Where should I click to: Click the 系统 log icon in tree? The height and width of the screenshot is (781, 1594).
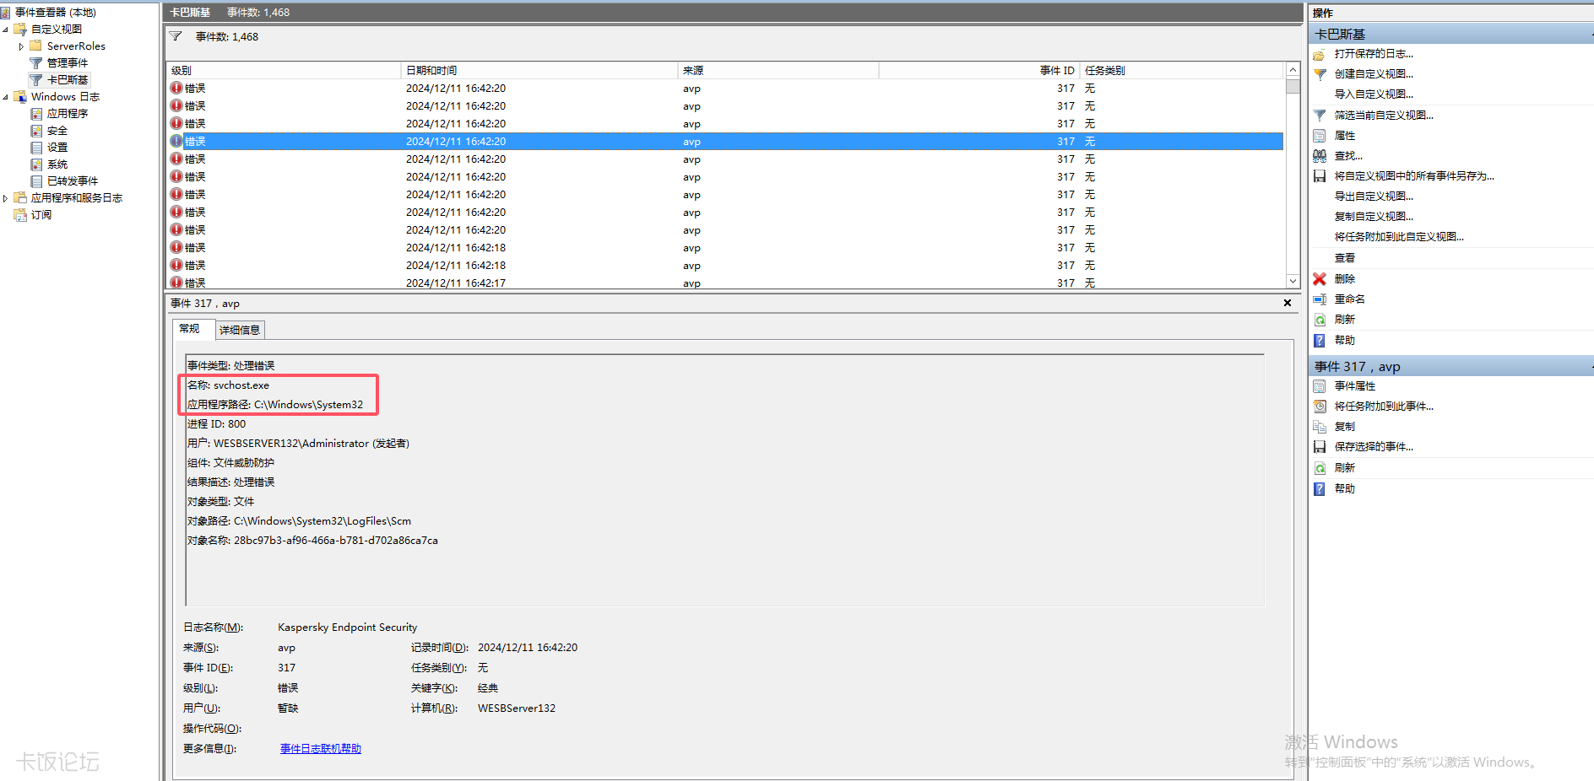coord(36,164)
